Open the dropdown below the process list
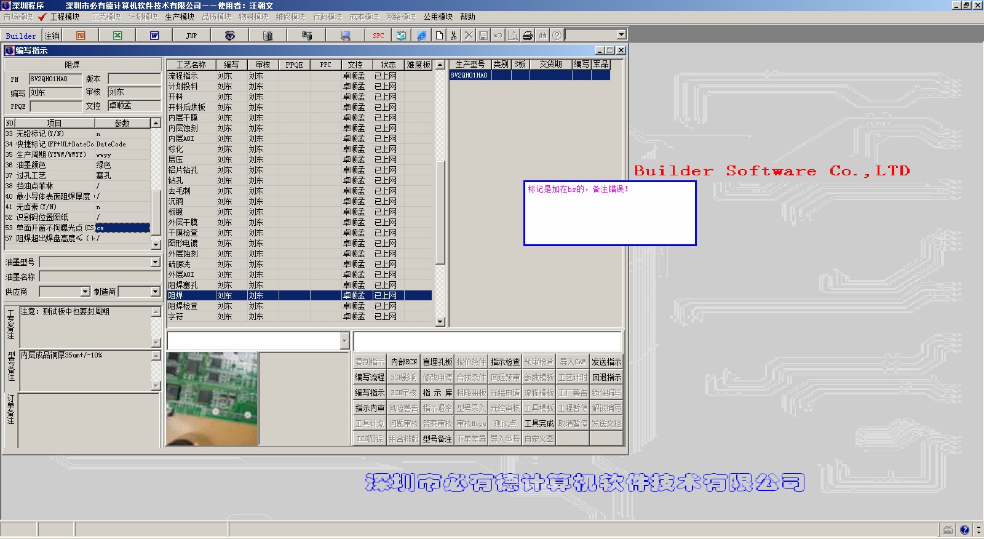 344,341
